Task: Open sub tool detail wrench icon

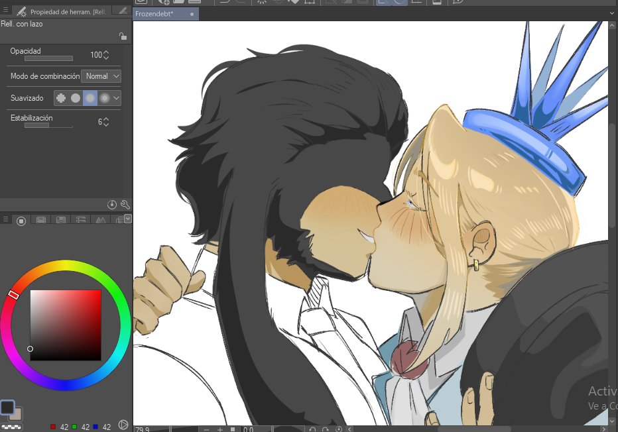Action: click(125, 204)
